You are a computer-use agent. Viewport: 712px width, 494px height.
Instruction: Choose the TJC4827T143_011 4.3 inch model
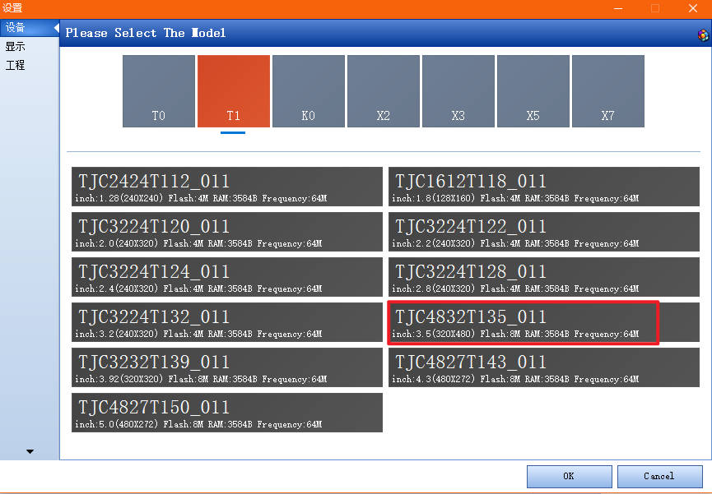[544, 368]
